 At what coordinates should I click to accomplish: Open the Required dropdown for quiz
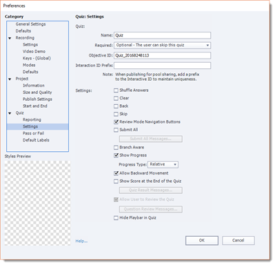162,46
